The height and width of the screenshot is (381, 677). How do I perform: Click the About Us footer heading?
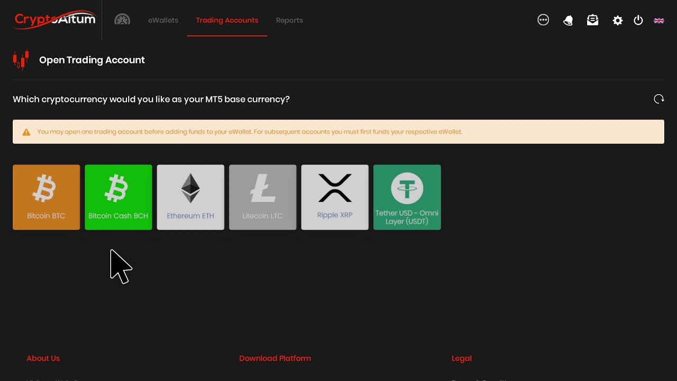pyautogui.click(x=43, y=358)
